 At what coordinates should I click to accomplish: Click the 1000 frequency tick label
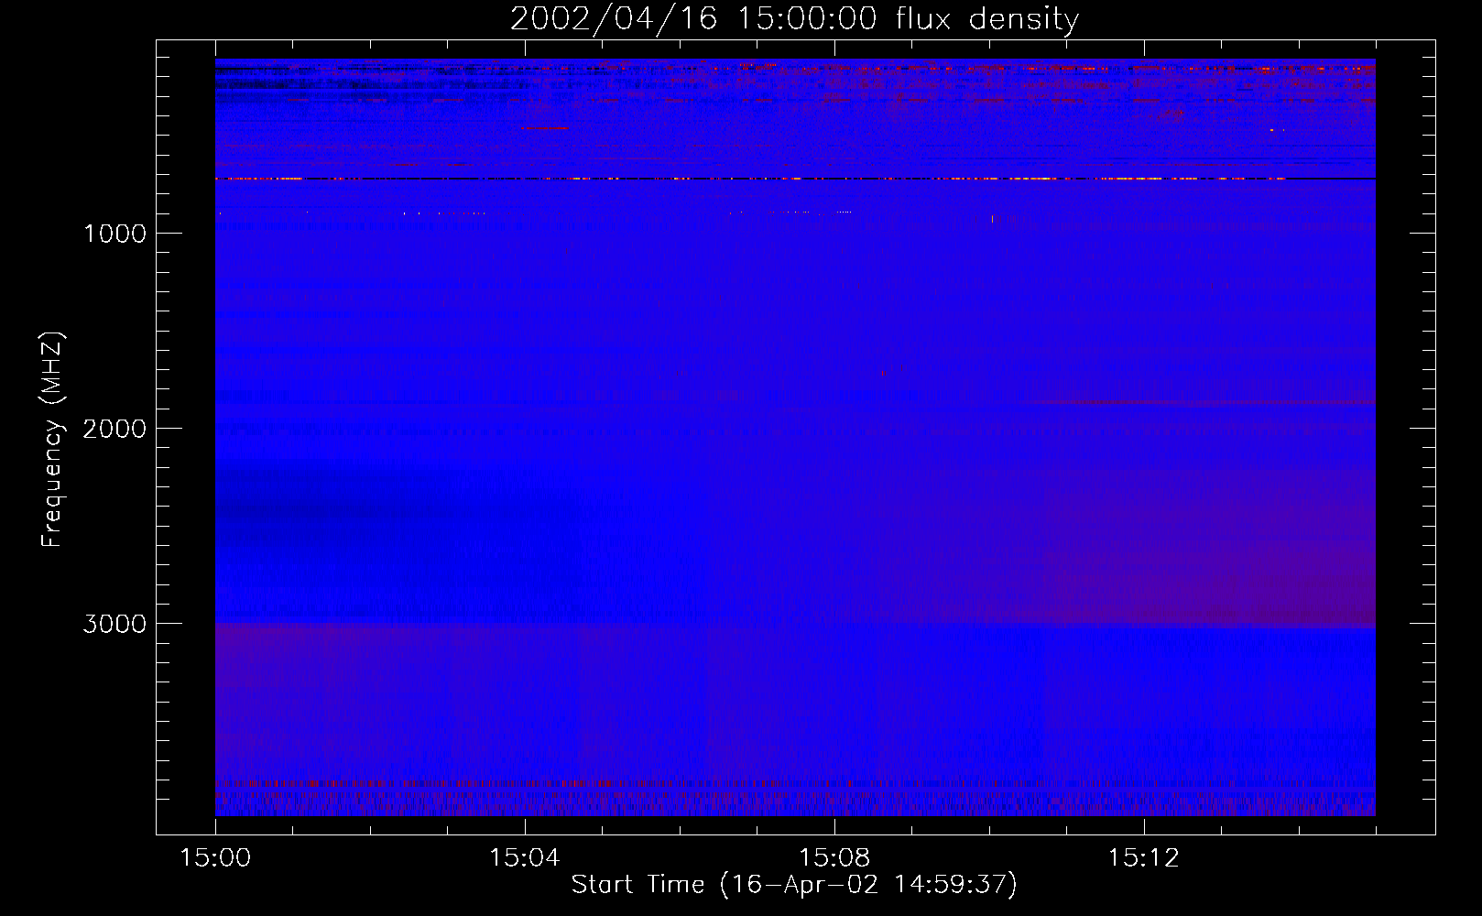pyautogui.click(x=115, y=234)
